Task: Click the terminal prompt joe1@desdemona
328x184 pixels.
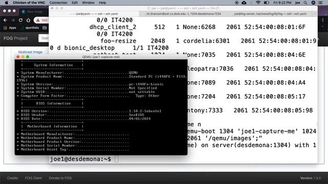Action: click(x=80, y=159)
